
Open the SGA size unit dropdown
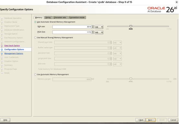(99, 27)
